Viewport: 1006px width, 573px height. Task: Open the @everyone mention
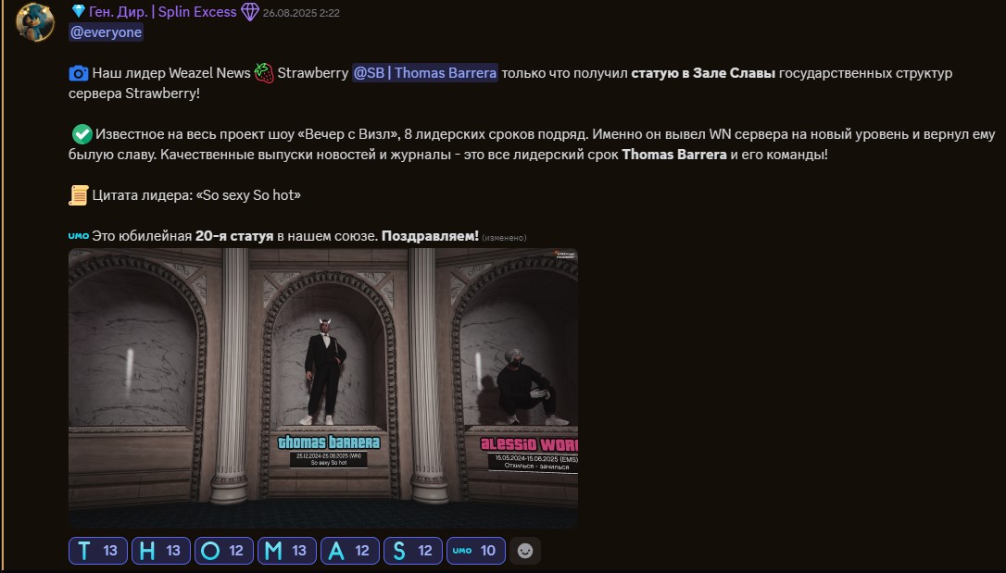(x=105, y=31)
